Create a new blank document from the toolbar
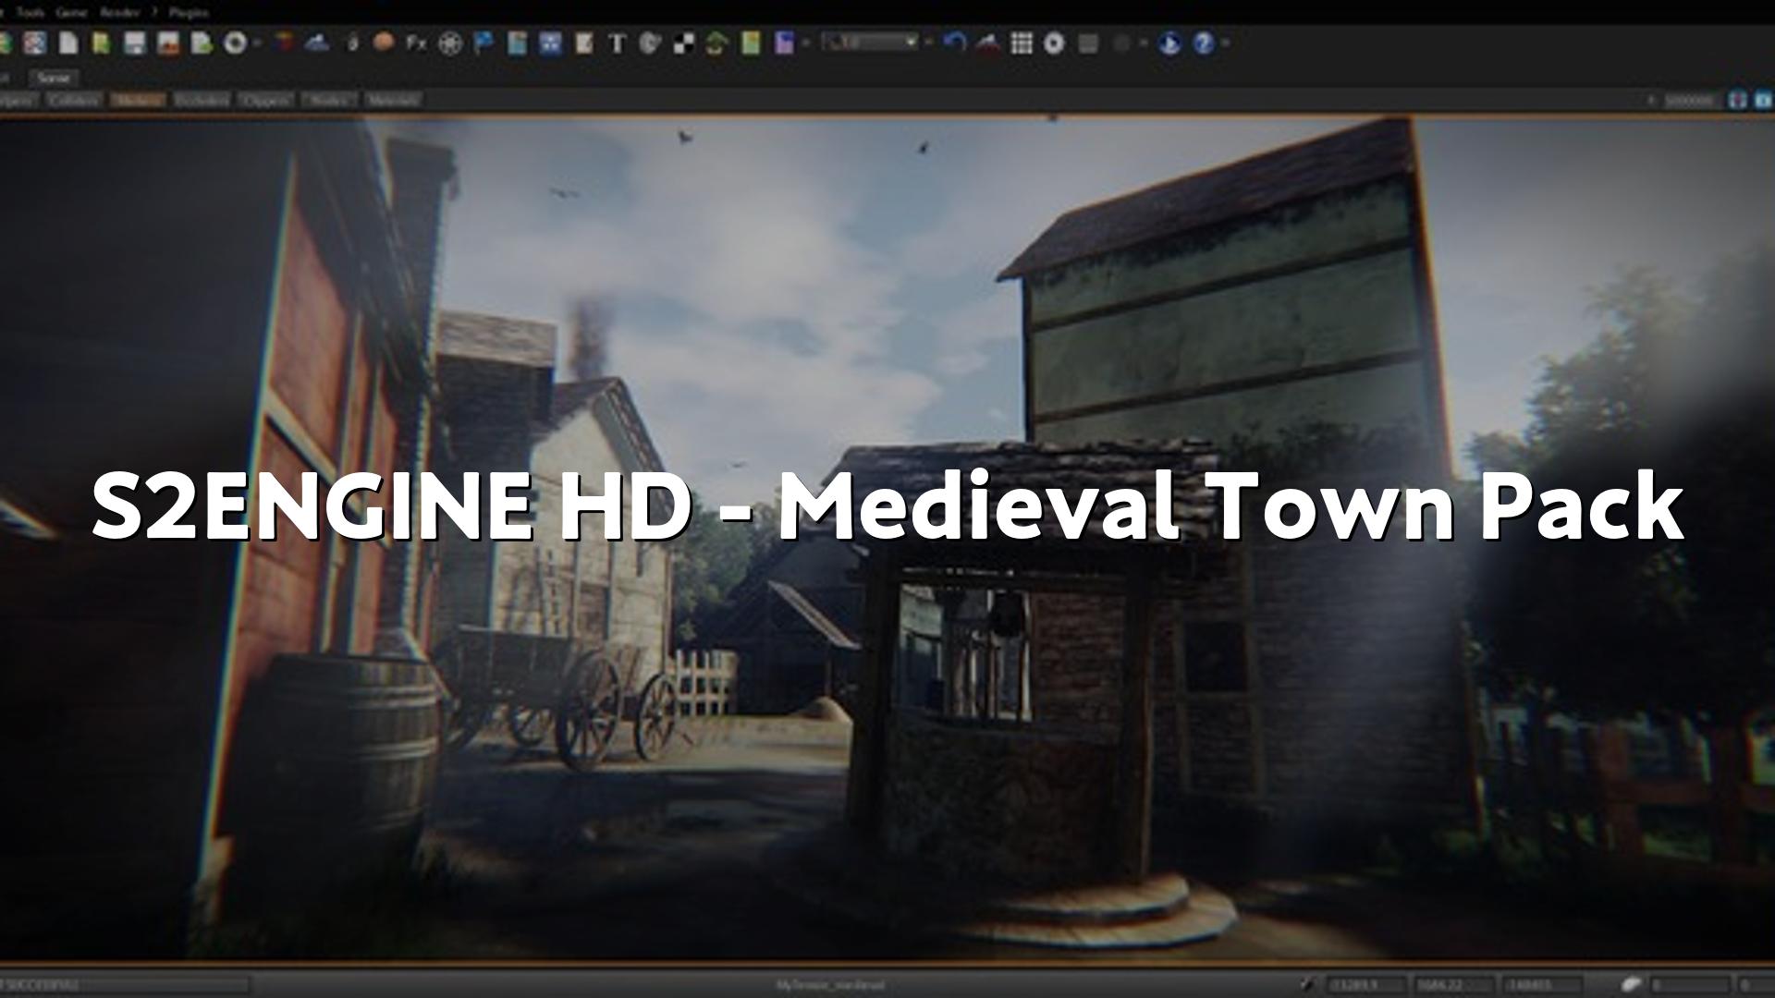Viewport: 1775px width, 998px height. coord(68,43)
